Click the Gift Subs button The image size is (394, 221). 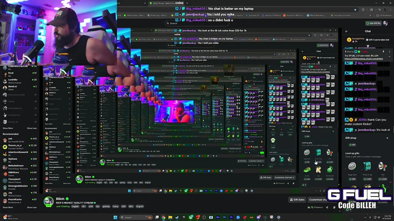tap(297, 200)
